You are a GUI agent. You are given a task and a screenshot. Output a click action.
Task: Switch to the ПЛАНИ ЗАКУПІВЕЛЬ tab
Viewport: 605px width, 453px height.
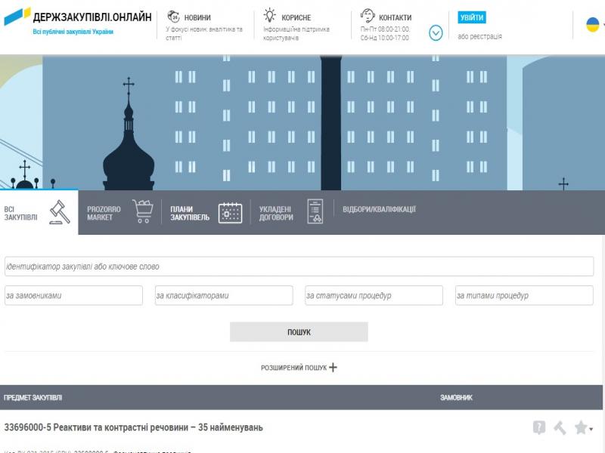(190, 214)
